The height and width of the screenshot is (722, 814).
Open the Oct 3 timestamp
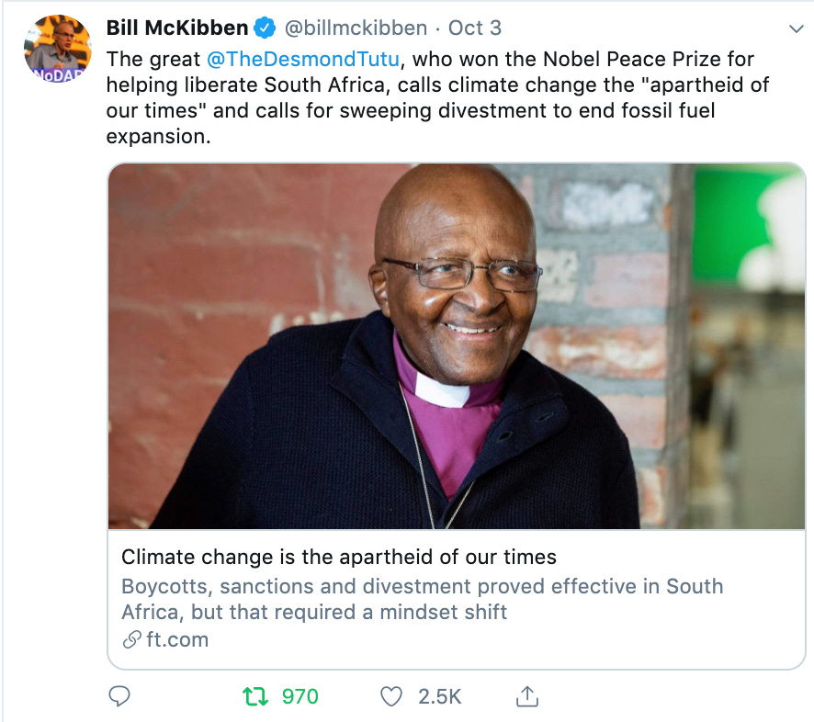point(474,28)
